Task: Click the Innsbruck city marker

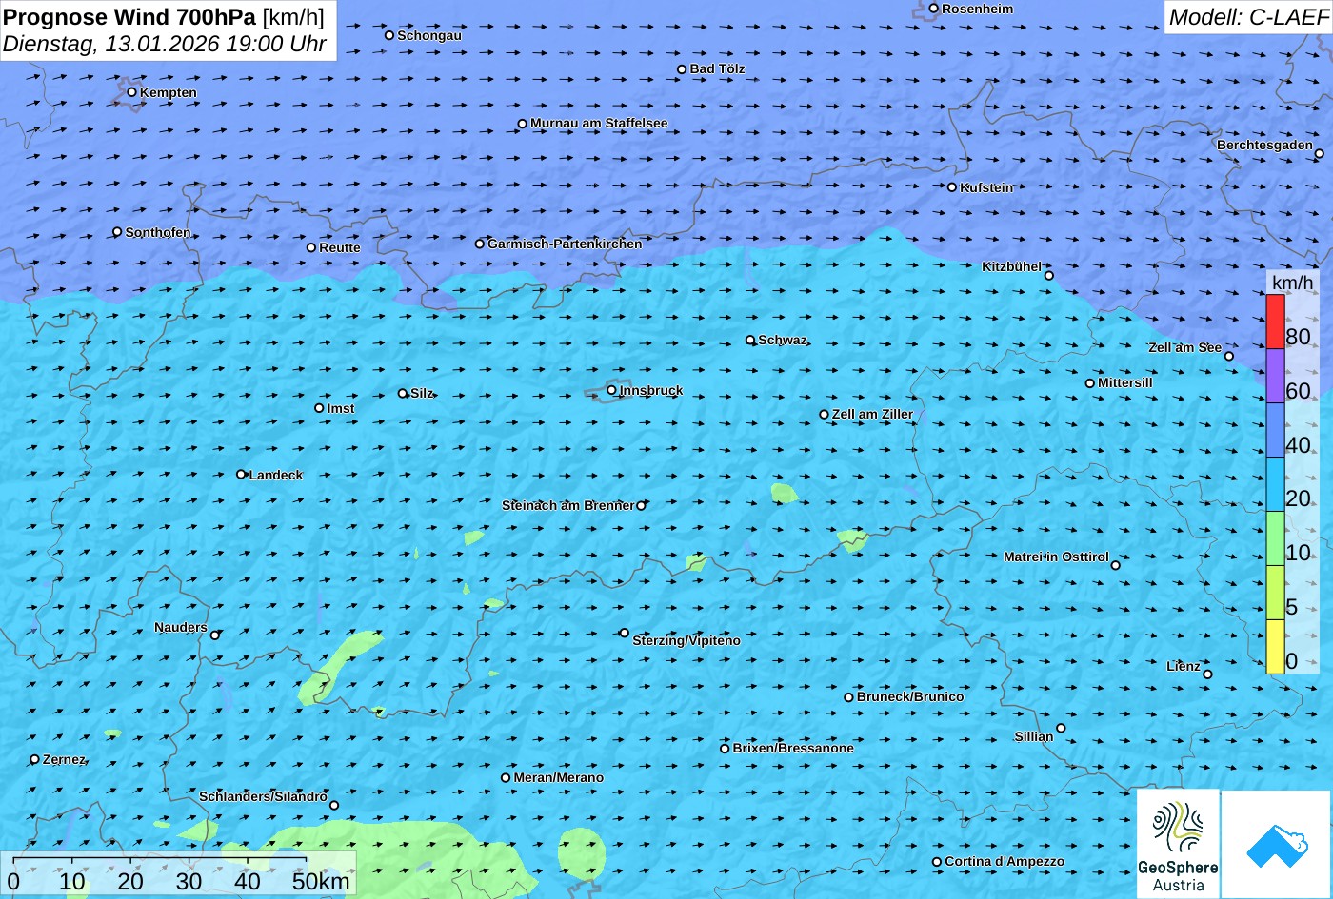Action: click(x=611, y=390)
